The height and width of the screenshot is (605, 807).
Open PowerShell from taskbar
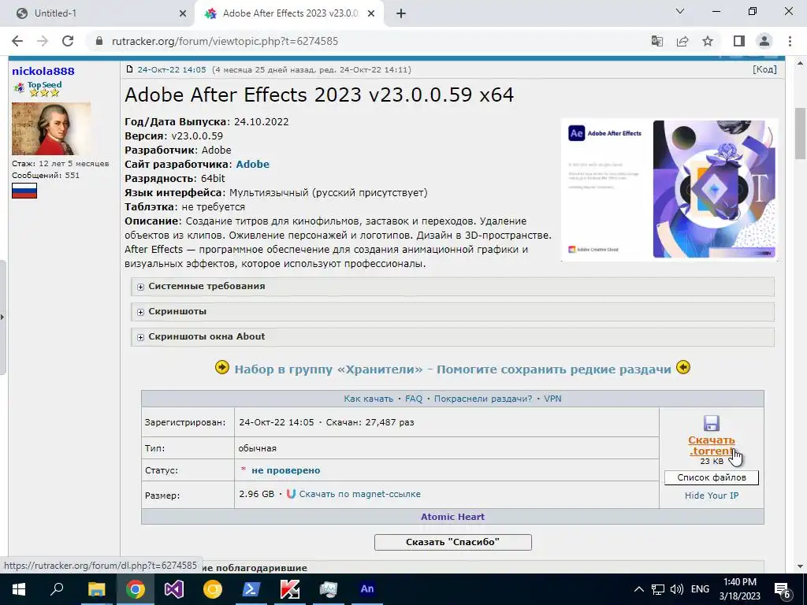[251, 589]
